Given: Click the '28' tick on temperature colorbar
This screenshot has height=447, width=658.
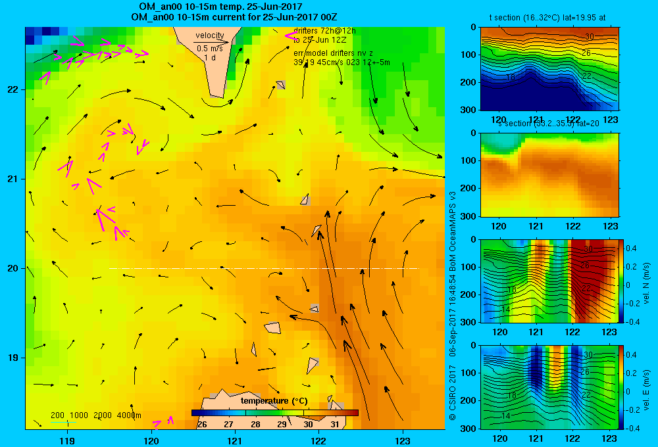Looking at the screenshot, I should [x=255, y=425].
